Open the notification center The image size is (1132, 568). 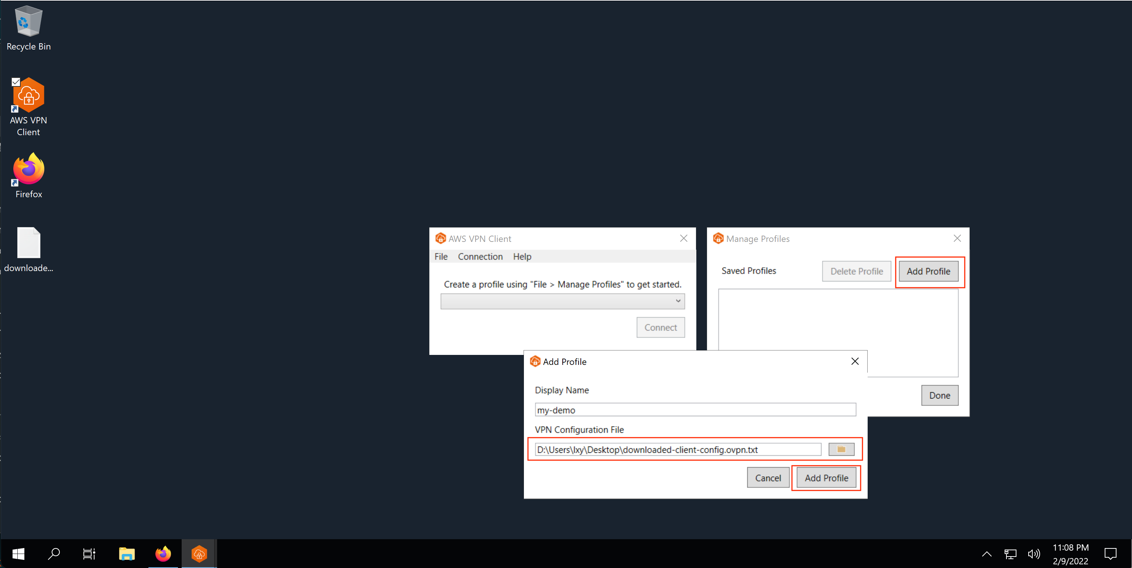(1110, 554)
